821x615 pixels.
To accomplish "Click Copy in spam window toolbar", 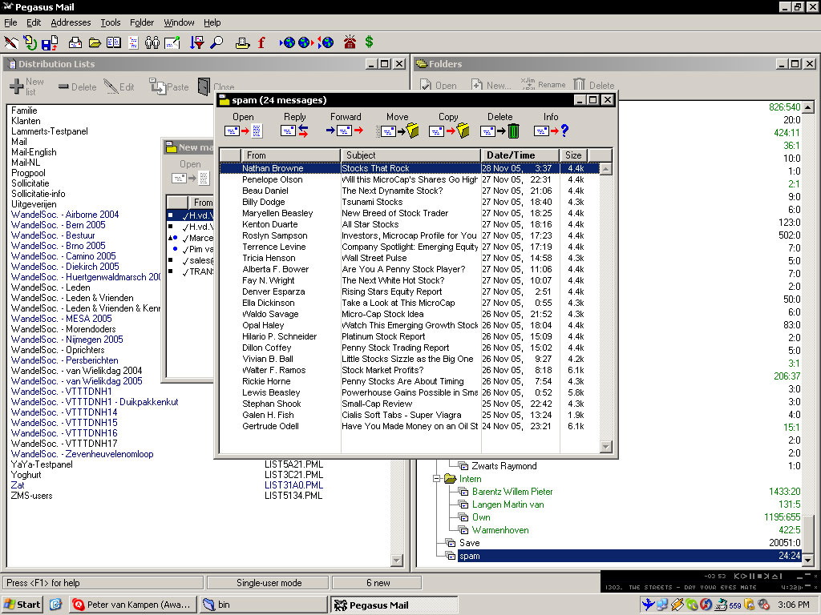I will pos(449,125).
